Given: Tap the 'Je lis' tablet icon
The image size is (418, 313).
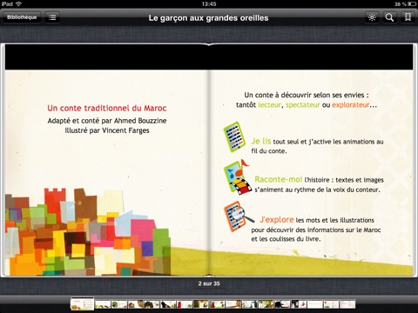Looking at the screenshot, I should 234,137.
